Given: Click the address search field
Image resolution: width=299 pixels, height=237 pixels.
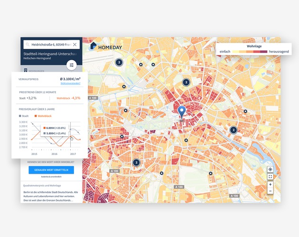Looking at the screenshot, I should [x=51, y=45].
